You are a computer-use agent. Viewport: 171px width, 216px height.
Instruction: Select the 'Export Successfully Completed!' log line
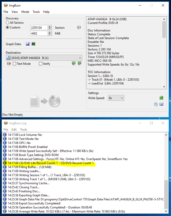pos(34,203)
